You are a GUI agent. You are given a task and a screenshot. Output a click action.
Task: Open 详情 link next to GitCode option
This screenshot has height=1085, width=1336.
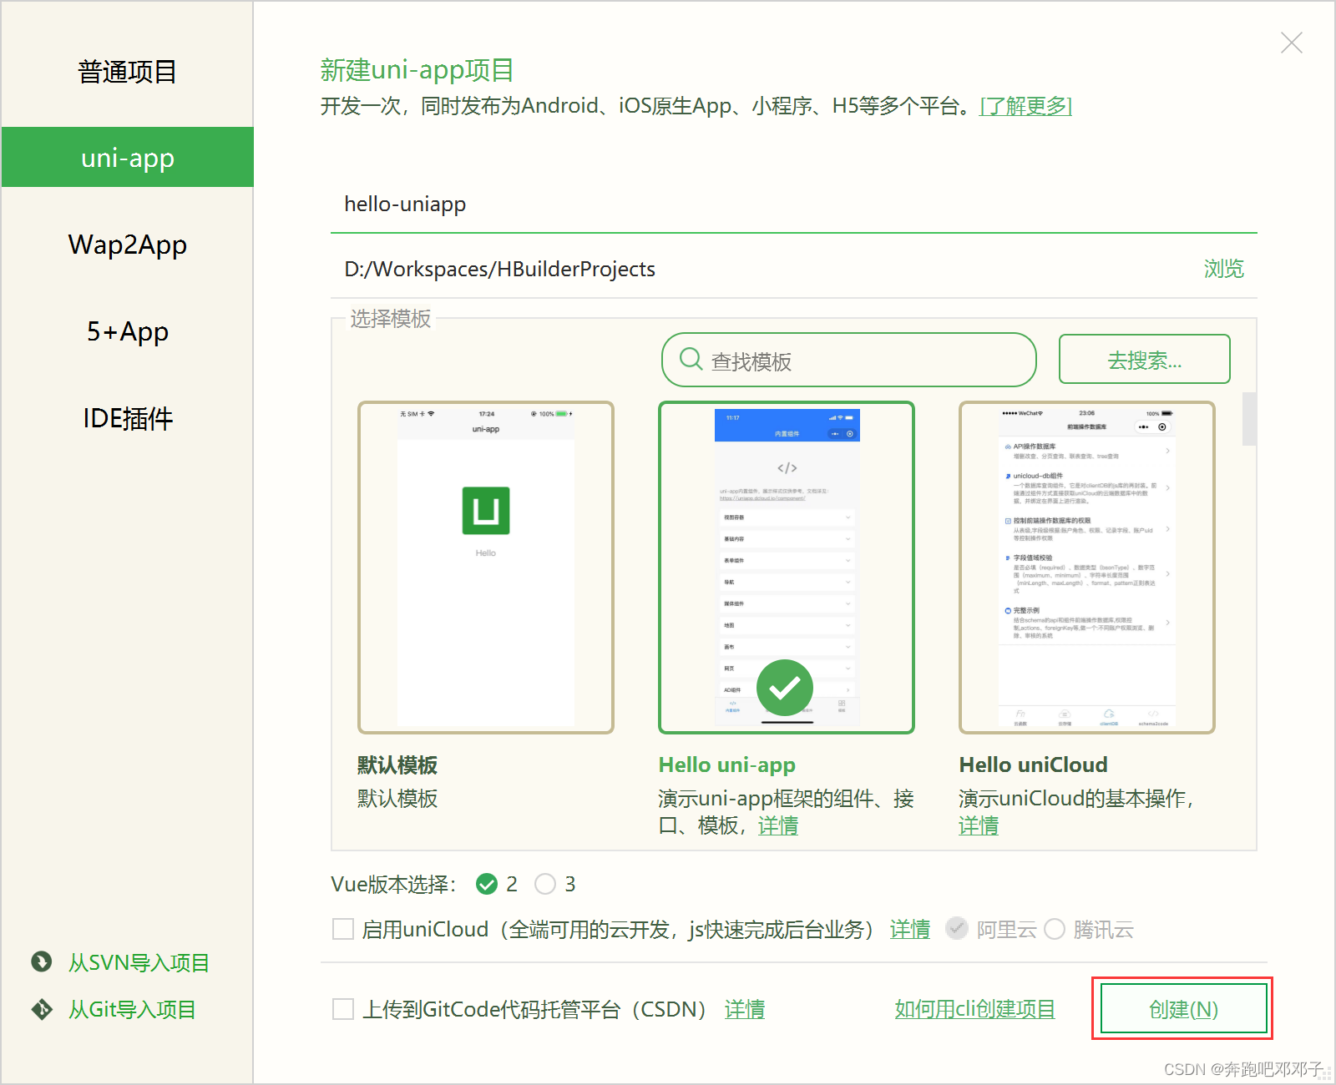point(744,1009)
